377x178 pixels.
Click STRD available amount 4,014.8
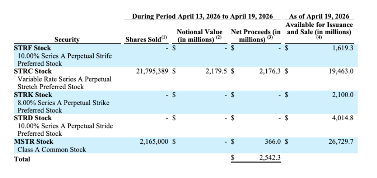tap(343, 118)
